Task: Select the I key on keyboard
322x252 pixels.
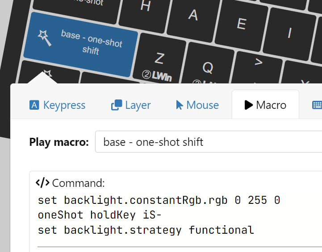Action: point(289,33)
